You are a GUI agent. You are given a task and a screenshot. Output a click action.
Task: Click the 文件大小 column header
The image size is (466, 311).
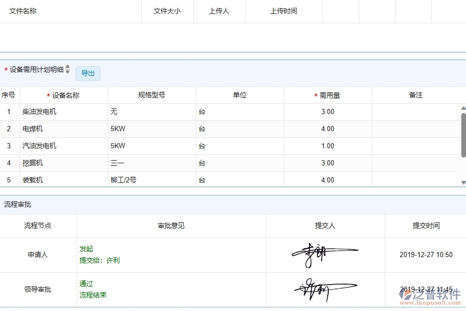pos(167,10)
